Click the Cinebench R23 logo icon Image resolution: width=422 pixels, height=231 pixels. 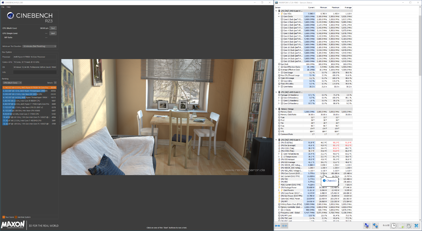[11, 16]
